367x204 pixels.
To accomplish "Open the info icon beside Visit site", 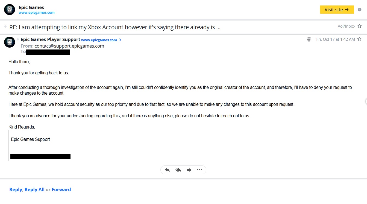I will click(360, 10).
